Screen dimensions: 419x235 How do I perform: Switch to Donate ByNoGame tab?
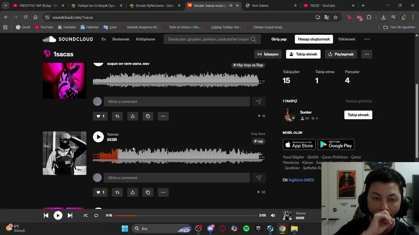click(x=155, y=6)
